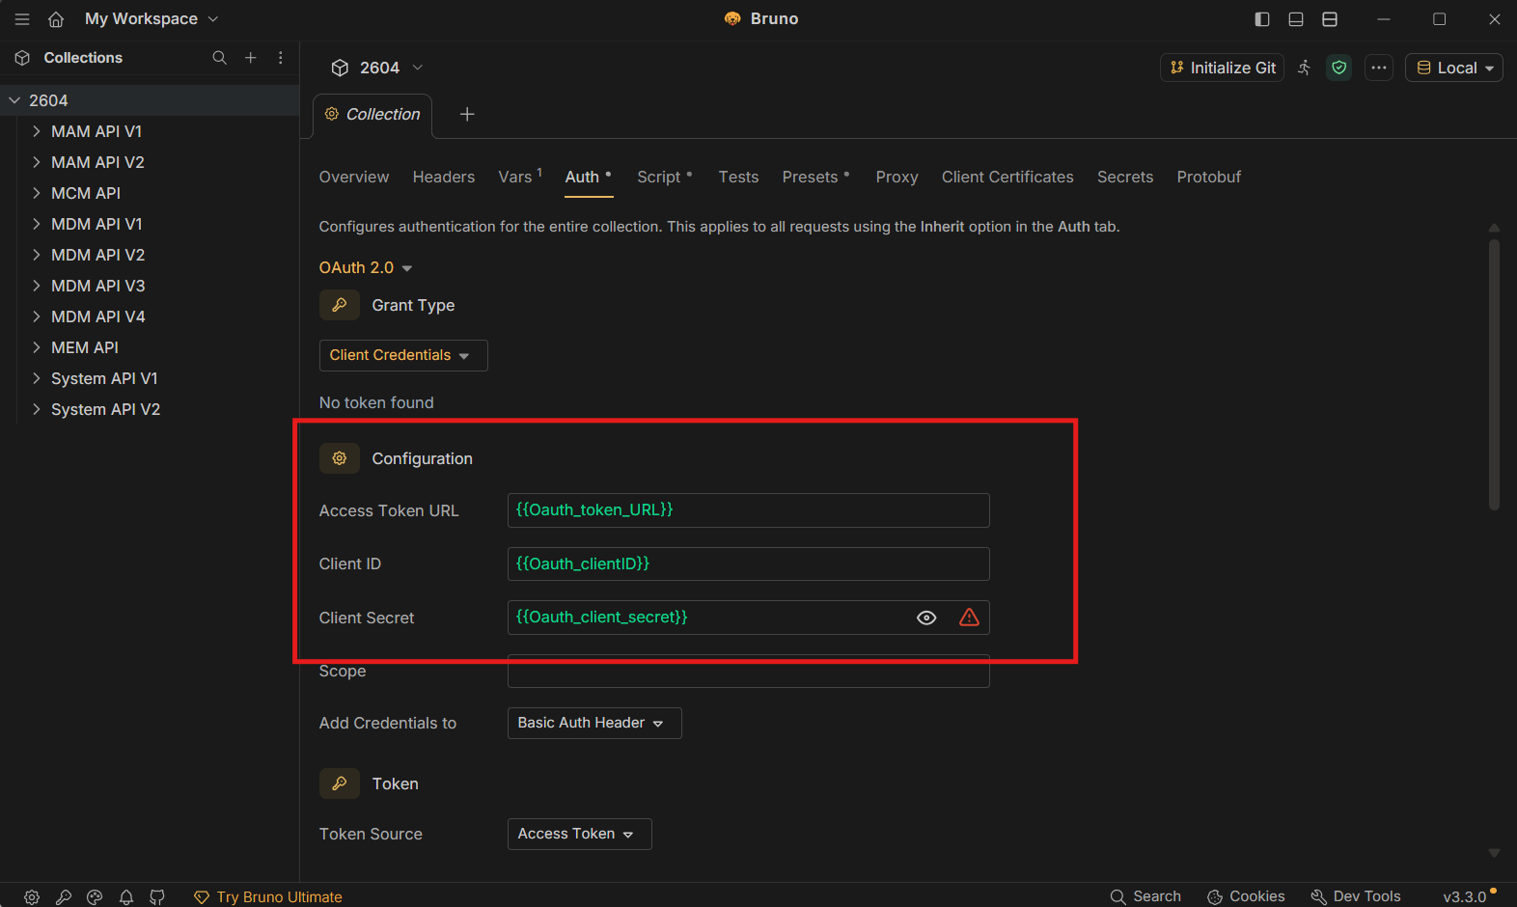This screenshot has width=1517, height=907.
Task: Click the Collections cube icon in sidebar
Action: [22, 58]
